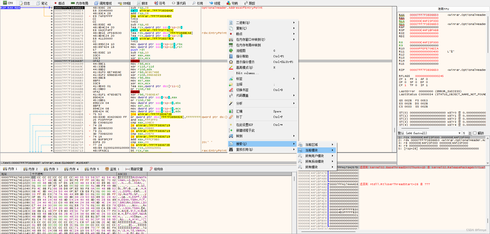Switch to the 局部变量 locals tab
Screen dimensions: 490x234
134,169
